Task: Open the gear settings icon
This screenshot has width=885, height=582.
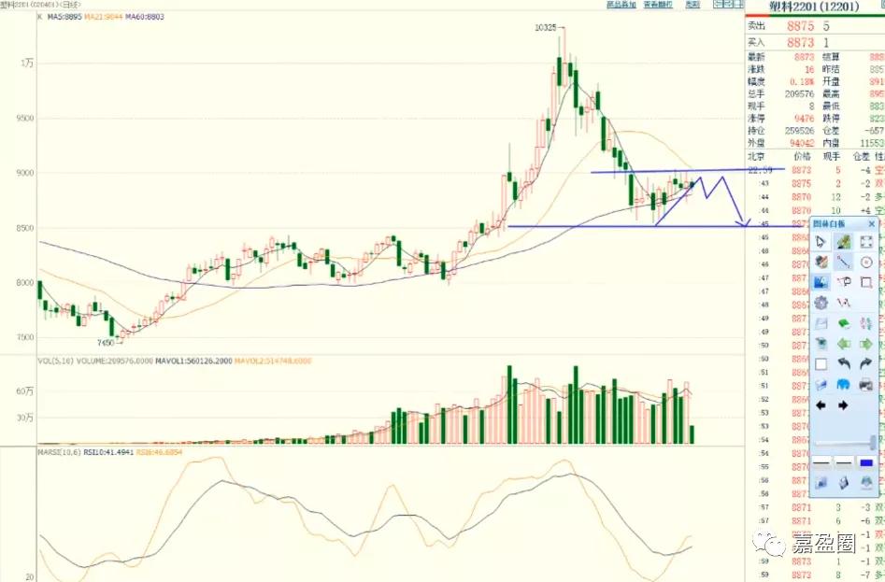Action: click(x=821, y=303)
